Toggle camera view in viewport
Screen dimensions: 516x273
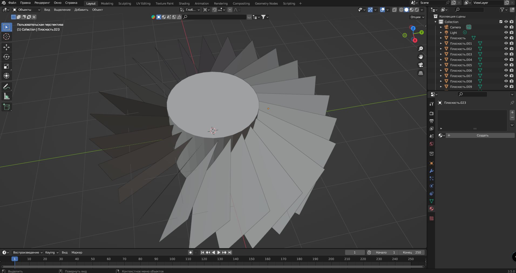[420, 65]
